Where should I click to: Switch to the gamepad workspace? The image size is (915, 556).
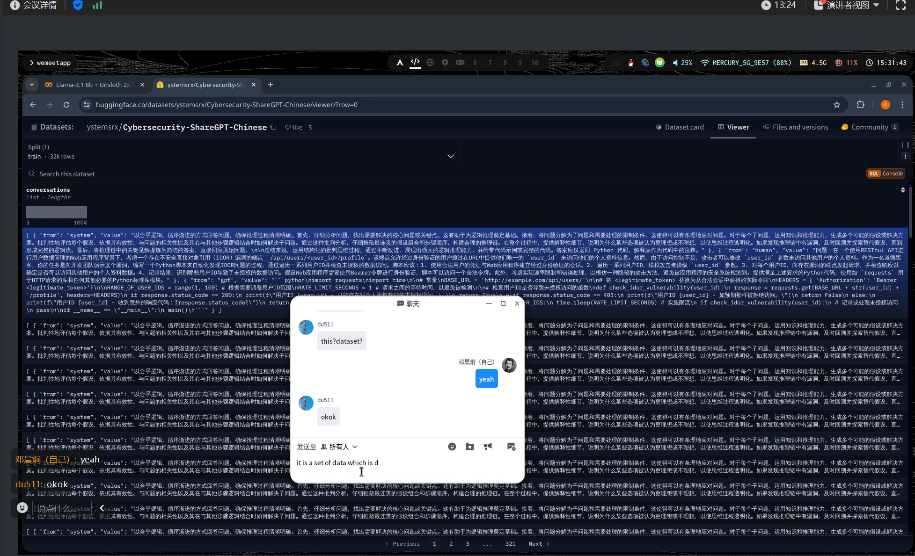coord(460,63)
